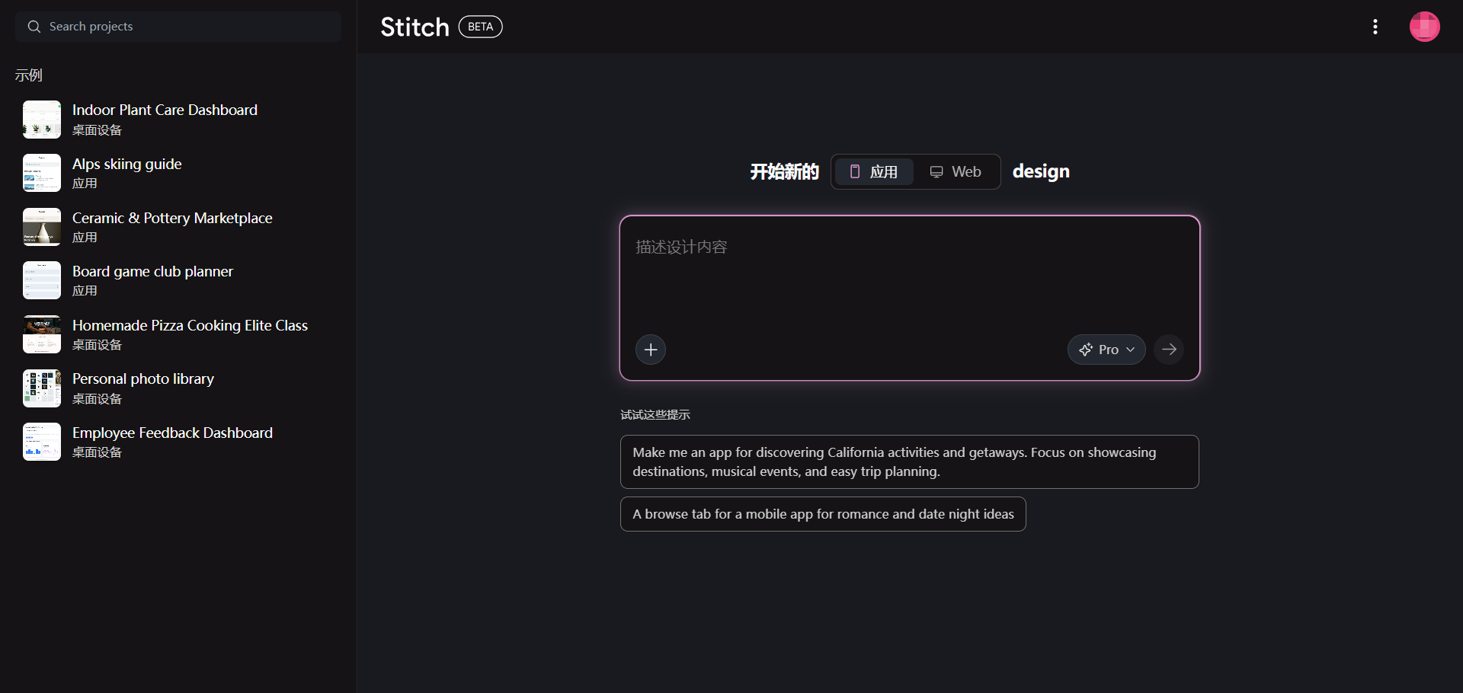Expand the Pro model dropdown

[x=1106, y=350]
